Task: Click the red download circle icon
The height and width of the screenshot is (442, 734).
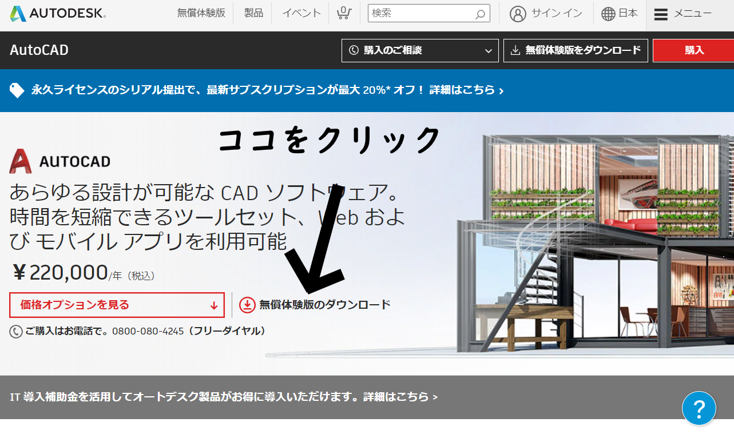Action: (x=246, y=305)
